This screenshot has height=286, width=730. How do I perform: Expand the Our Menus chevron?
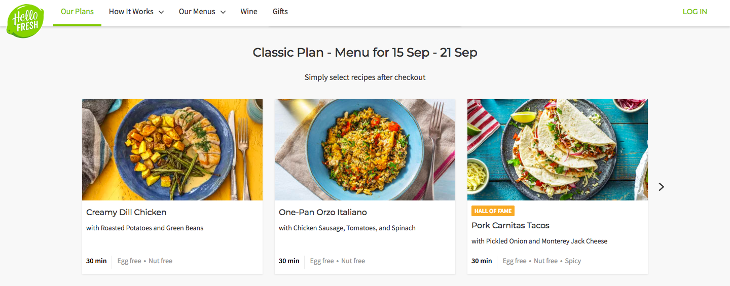coord(223,12)
